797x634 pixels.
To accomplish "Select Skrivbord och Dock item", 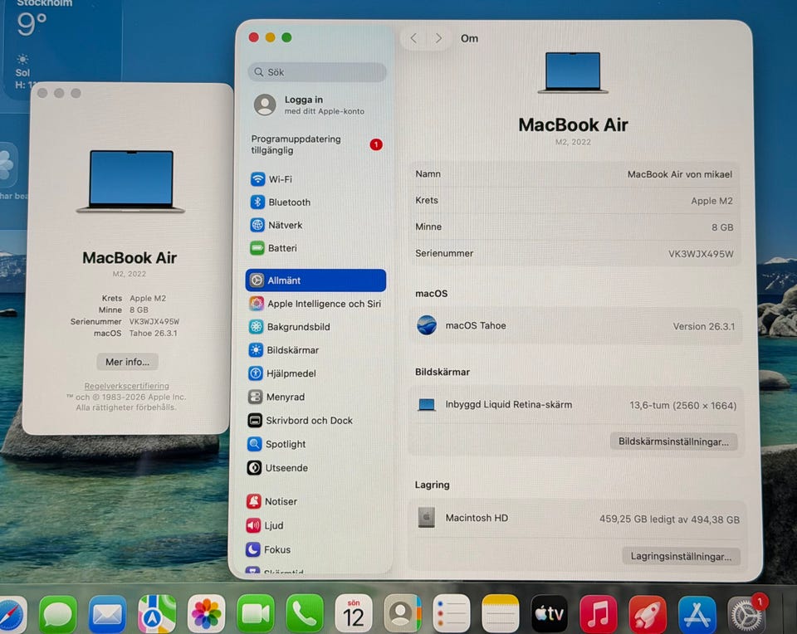I will [308, 421].
